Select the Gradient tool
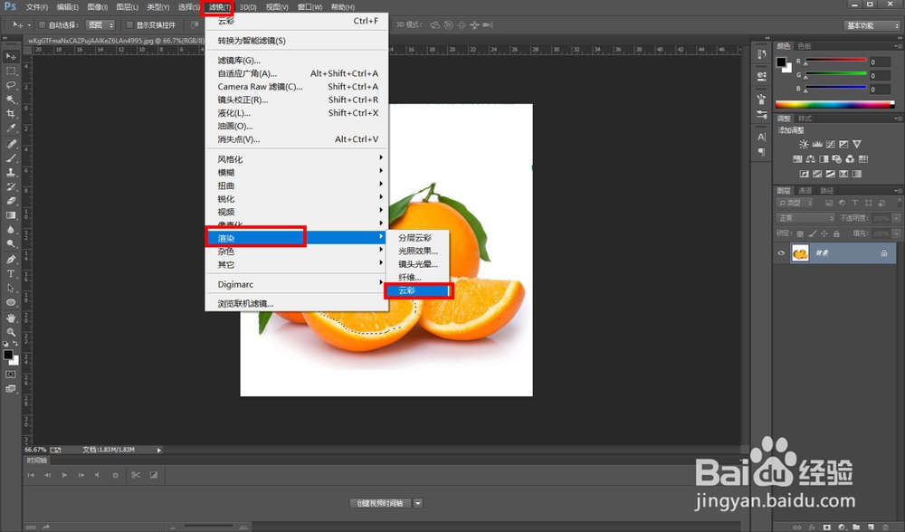 11,216
